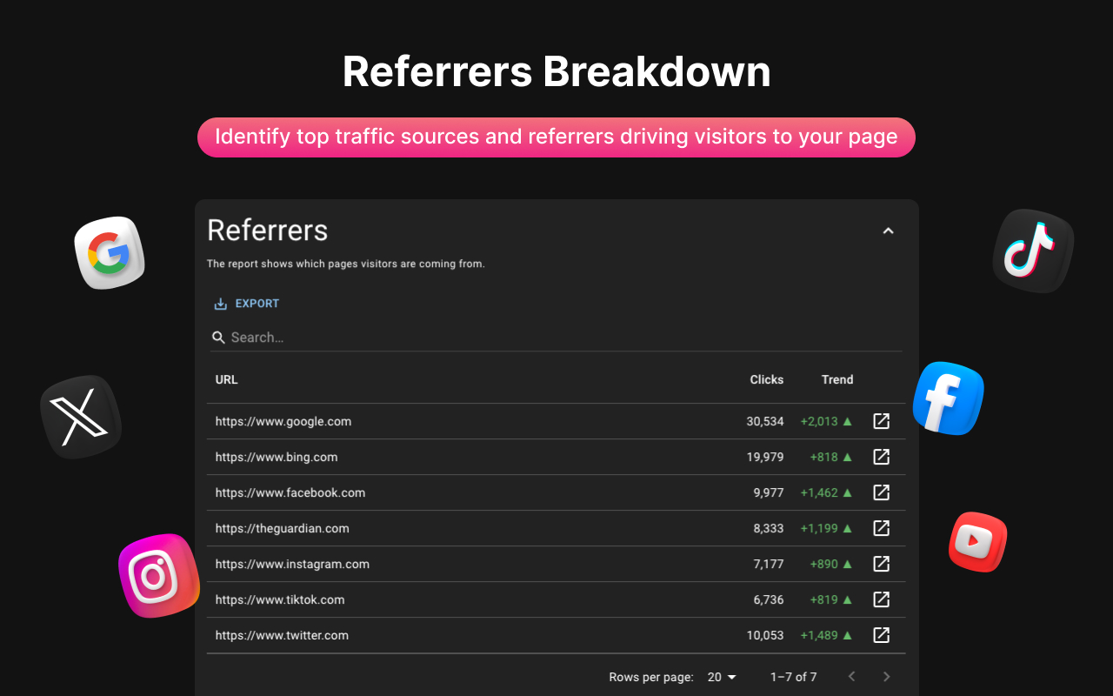Open twitter.com via its external link icon
The width and height of the screenshot is (1113, 696).
pos(881,635)
